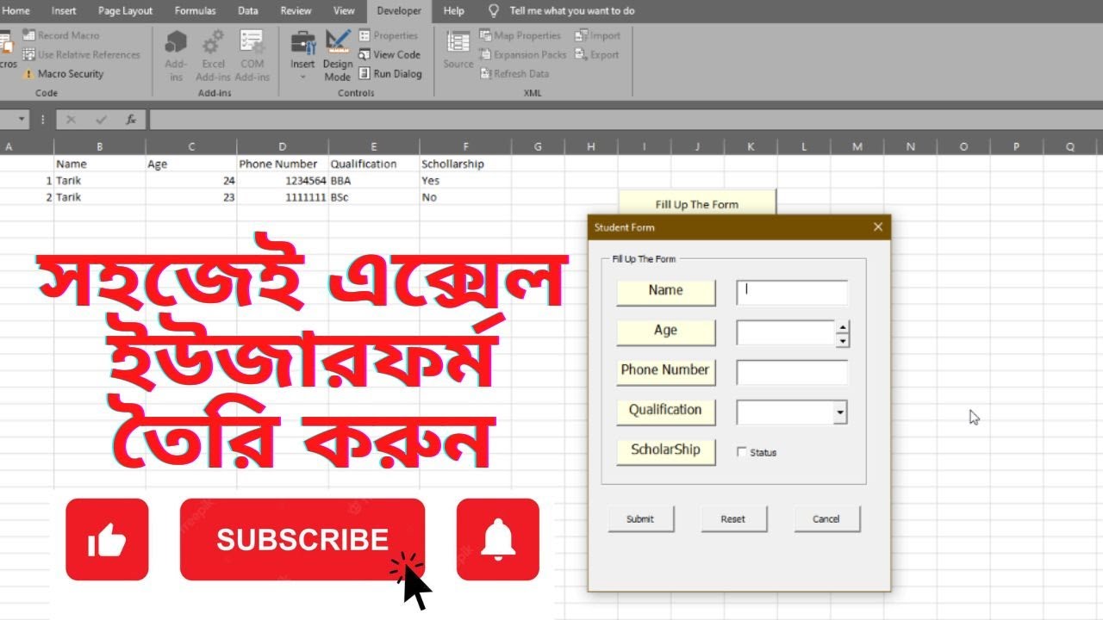Viewport: 1103px width, 620px height.
Task: Close the Student Form dialog
Action: (878, 227)
